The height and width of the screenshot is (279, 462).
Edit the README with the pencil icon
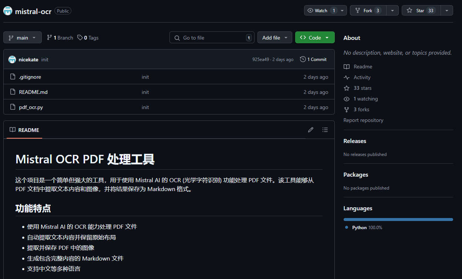311,130
